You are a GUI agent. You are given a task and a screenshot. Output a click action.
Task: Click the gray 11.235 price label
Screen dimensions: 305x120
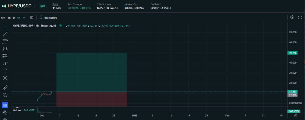(292, 95)
